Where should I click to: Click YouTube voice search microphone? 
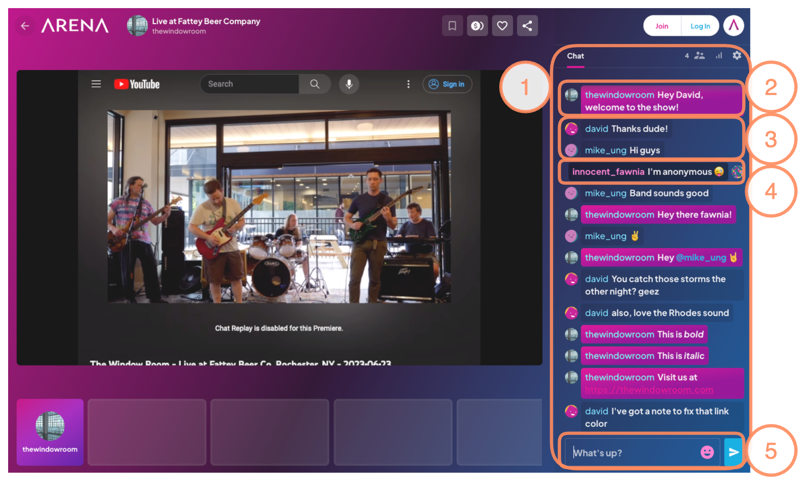click(x=349, y=84)
